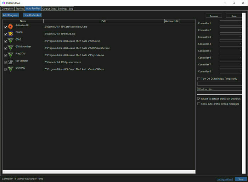Uncheck the ActivationUI program checkbox
248x182 pixels.
[x=6, y=27]
